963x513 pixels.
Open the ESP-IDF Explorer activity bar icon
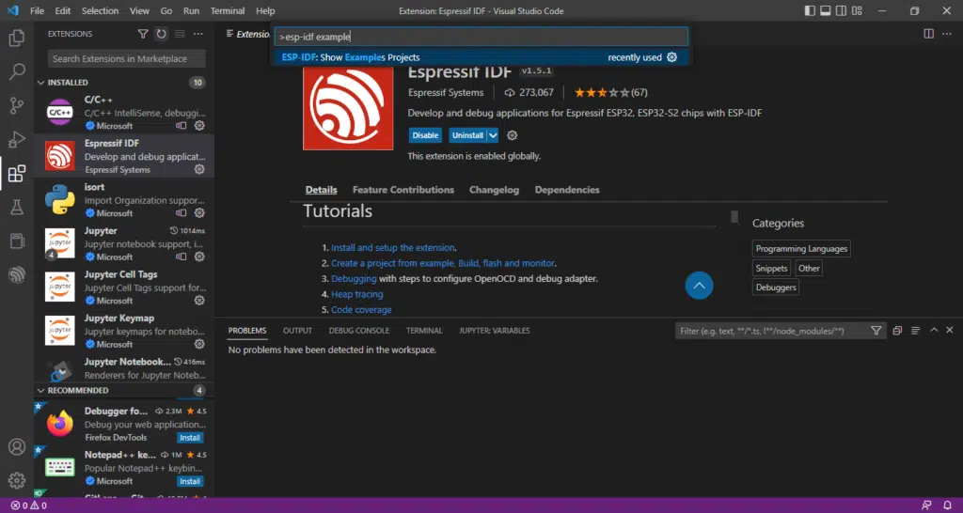[17, 275]
